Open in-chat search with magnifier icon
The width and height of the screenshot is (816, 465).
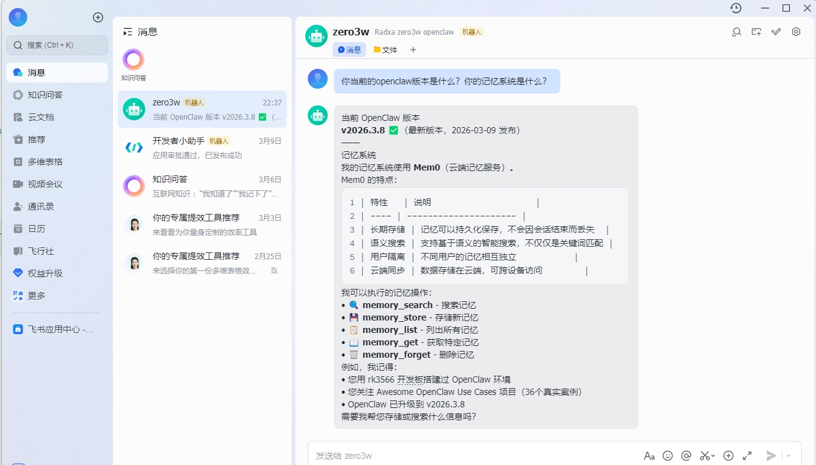click(736, 31)
